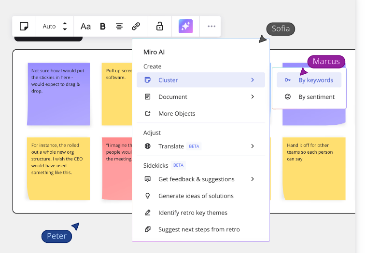This screenshot has width=366, height=253.
Task: Select Translate in the Adjust section
Action: (201, 146)
